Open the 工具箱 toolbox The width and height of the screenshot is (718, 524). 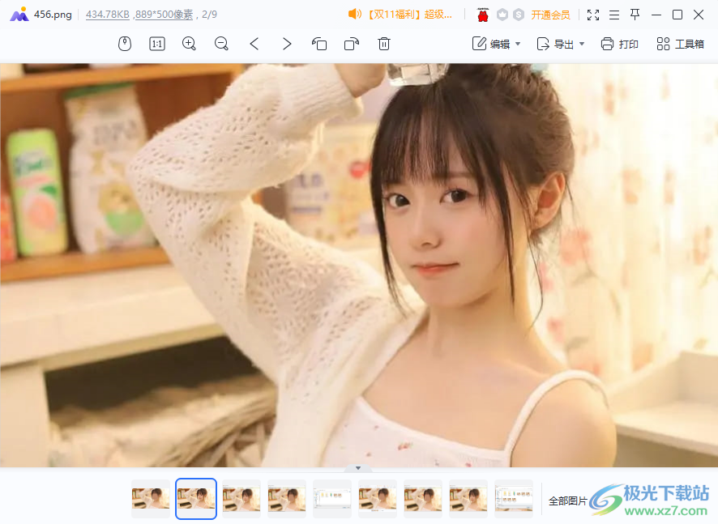pyautogui.click(x=681, y=44)
